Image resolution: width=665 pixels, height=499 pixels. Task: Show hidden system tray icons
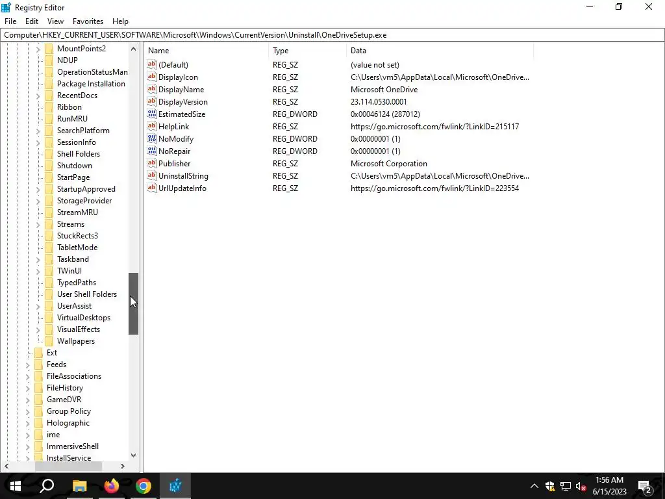click(534, 486)
